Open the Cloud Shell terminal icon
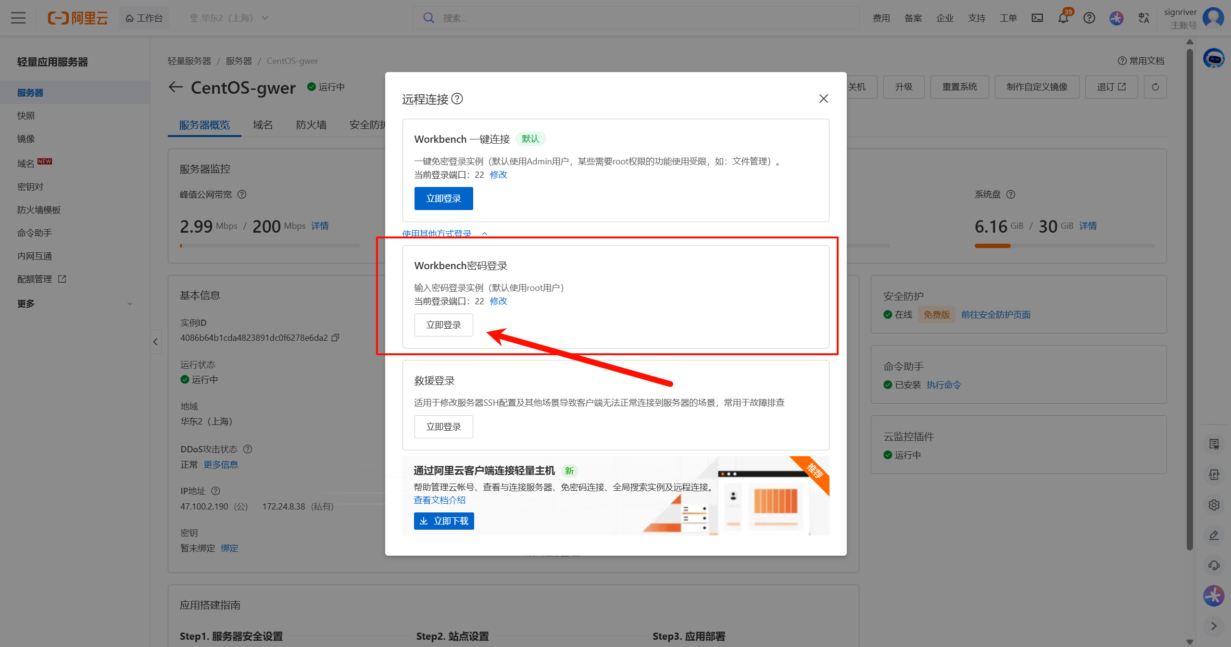This screenshot has width=1231, height=647. [1037, 18]
